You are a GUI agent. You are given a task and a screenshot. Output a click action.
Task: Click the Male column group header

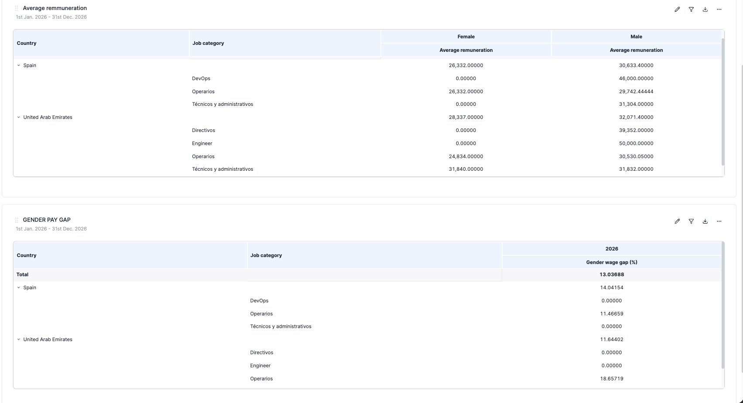(x=636, y=37)
